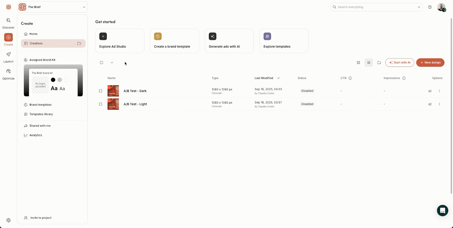Toggle the select all checkbox
Image resolution: width=453 pixels, height=228 pixels.
click(x=101, y=63)
